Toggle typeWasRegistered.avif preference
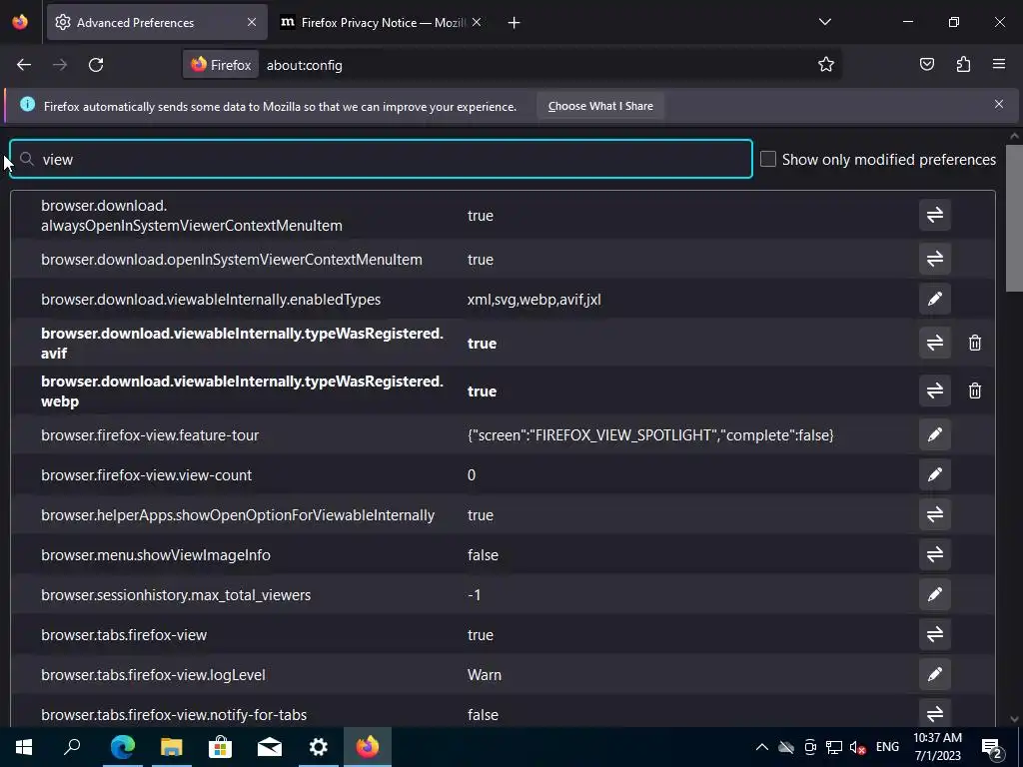 click(934, 343)
